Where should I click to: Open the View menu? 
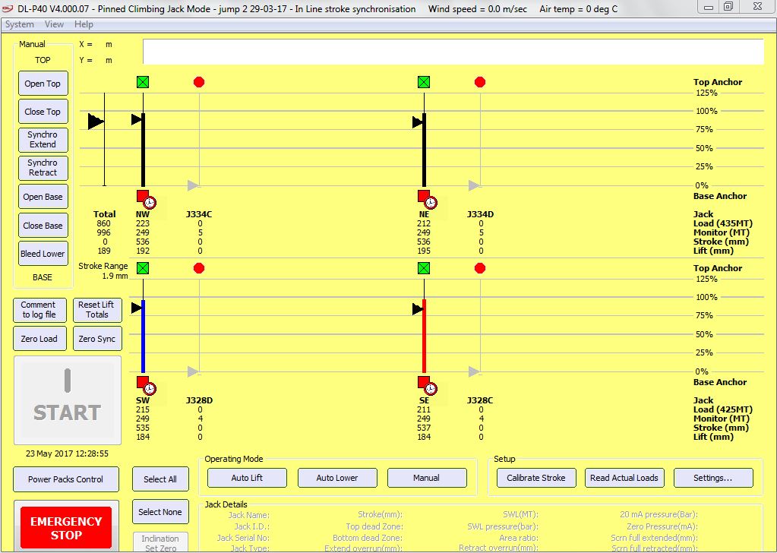coord(54,24)
